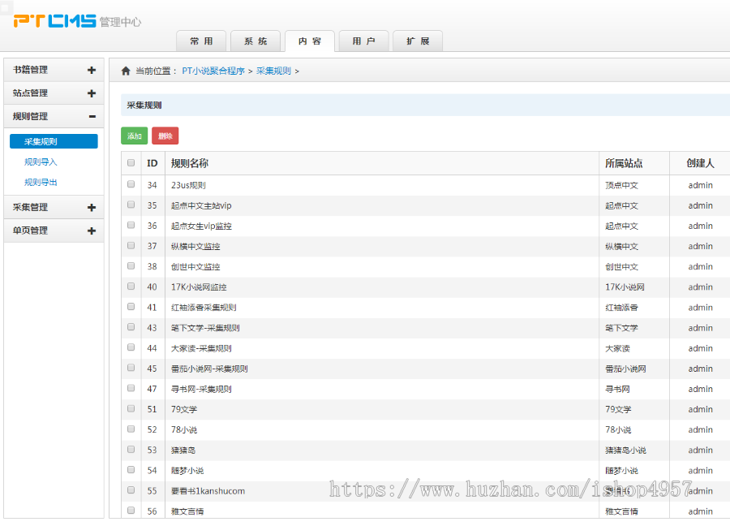
Task: Click rule name 17K小说网监控
Action: pyautogui.click(x=199, y=287)
